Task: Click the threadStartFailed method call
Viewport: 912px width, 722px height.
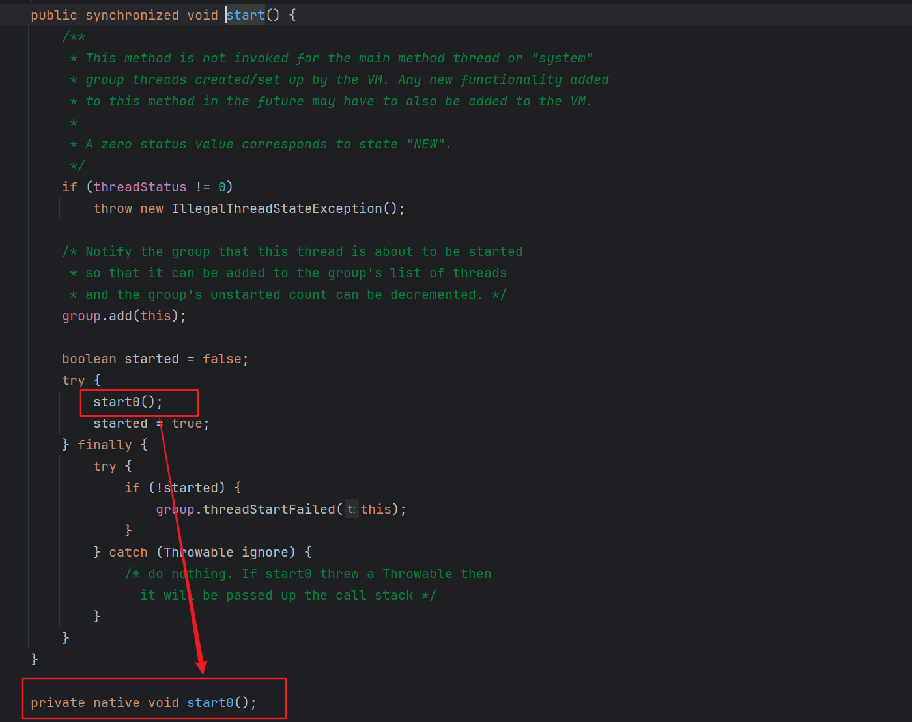Action: click(x=268, y=509)
